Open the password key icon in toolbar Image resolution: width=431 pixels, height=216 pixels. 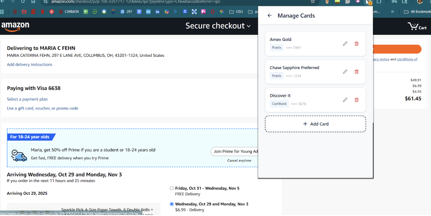pos(394,2)
